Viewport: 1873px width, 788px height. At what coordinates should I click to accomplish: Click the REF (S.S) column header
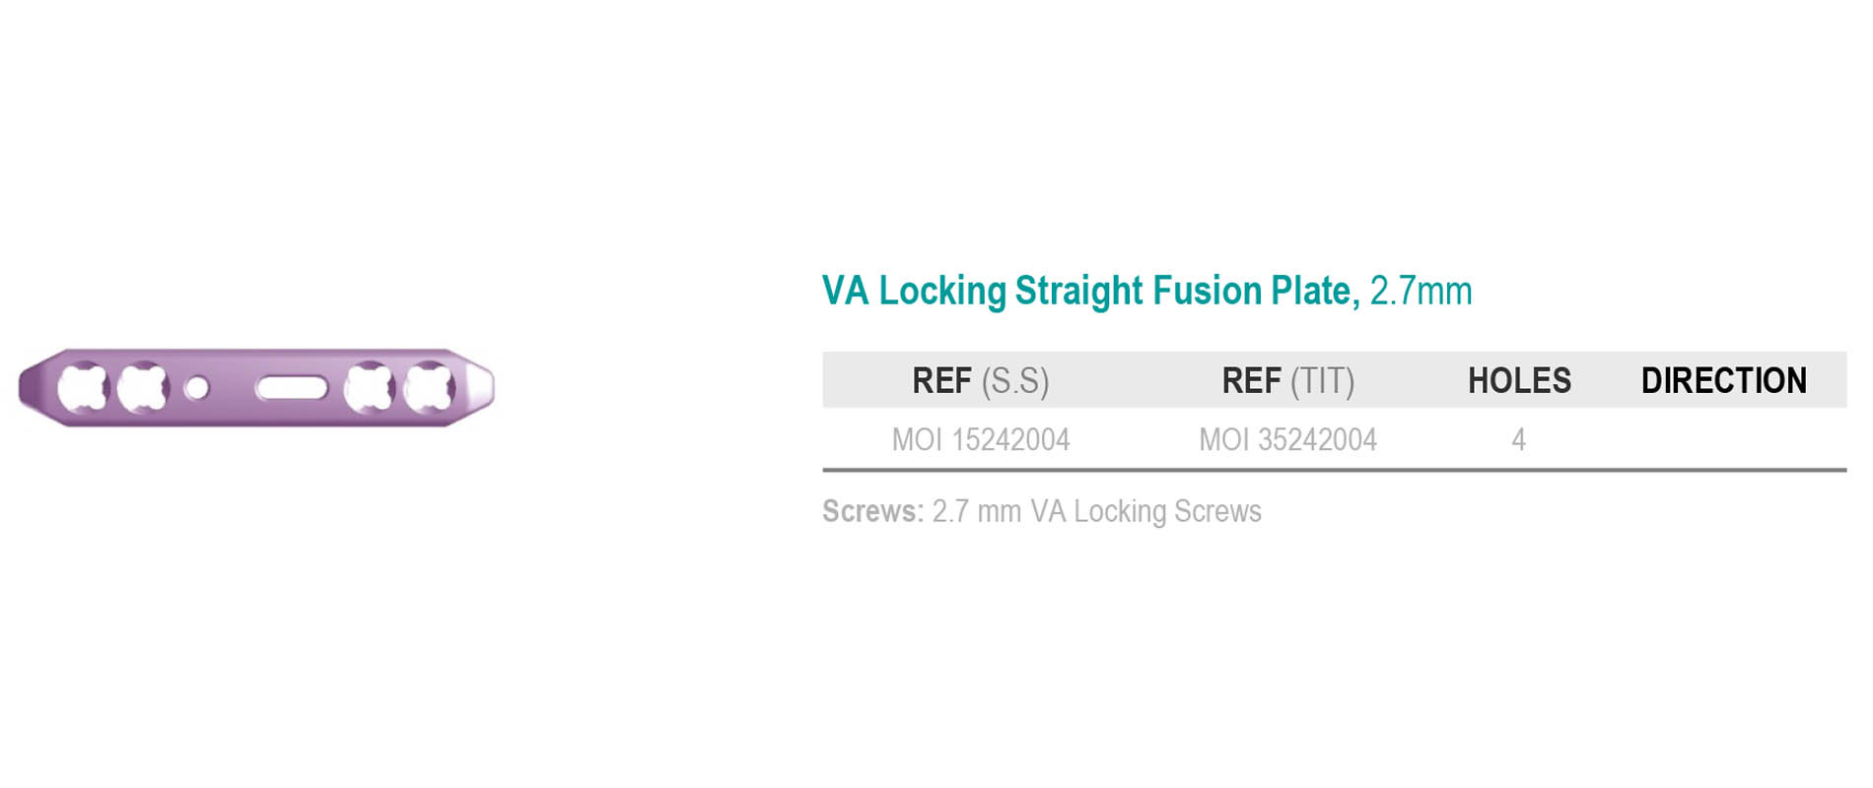(x=981, y=380)
